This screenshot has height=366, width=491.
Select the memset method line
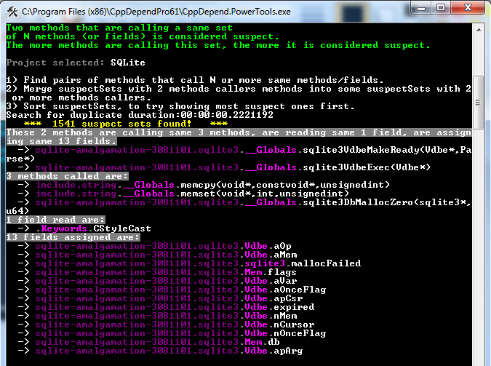point(183,194)
